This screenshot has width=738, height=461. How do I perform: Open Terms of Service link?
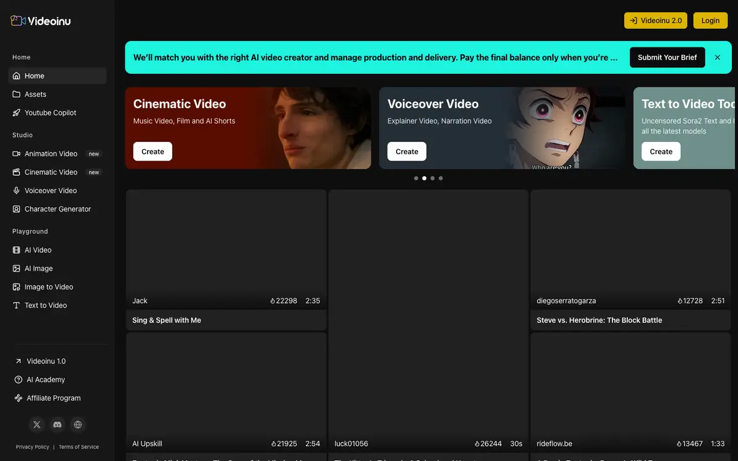79,447
